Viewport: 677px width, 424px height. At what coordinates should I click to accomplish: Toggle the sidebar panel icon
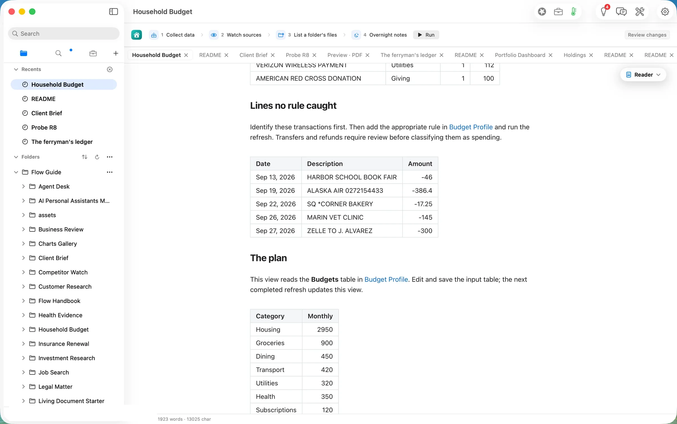[113, 12]
